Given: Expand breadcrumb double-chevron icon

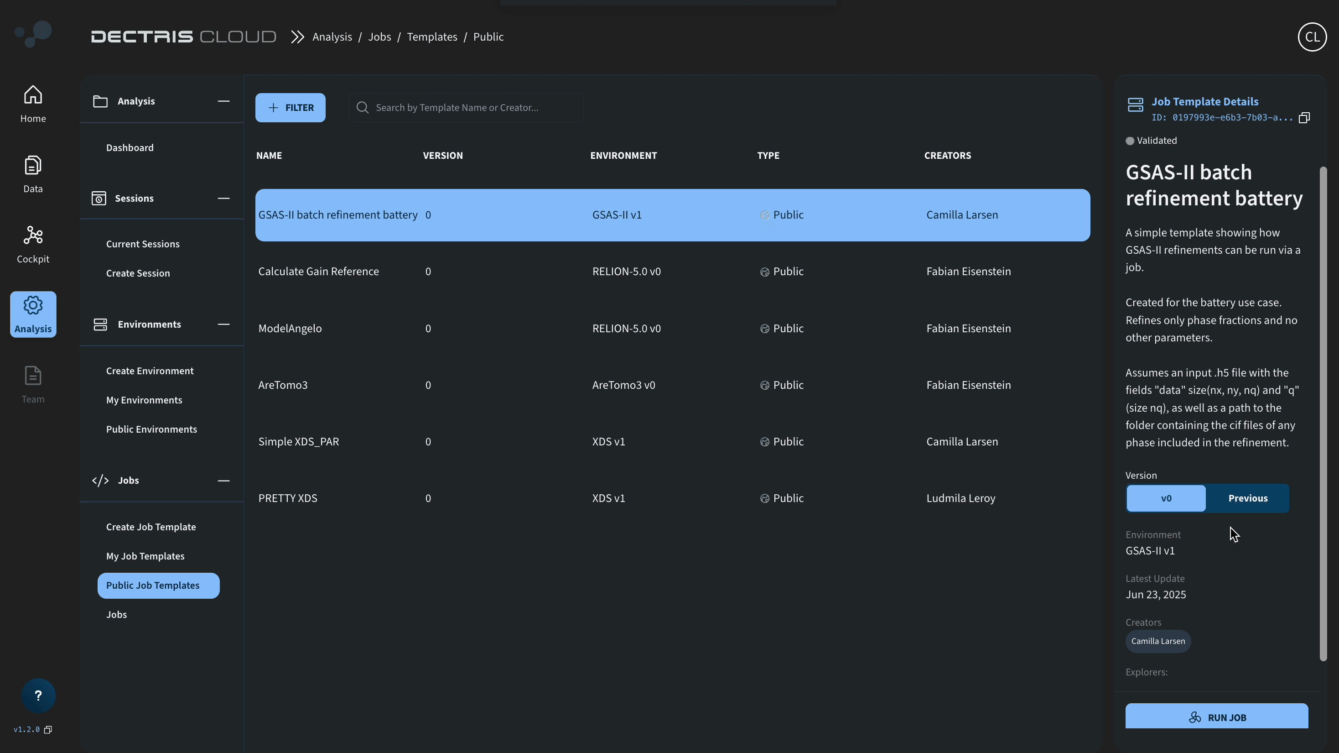Looking at the screenshot, I should click(297, 37).
